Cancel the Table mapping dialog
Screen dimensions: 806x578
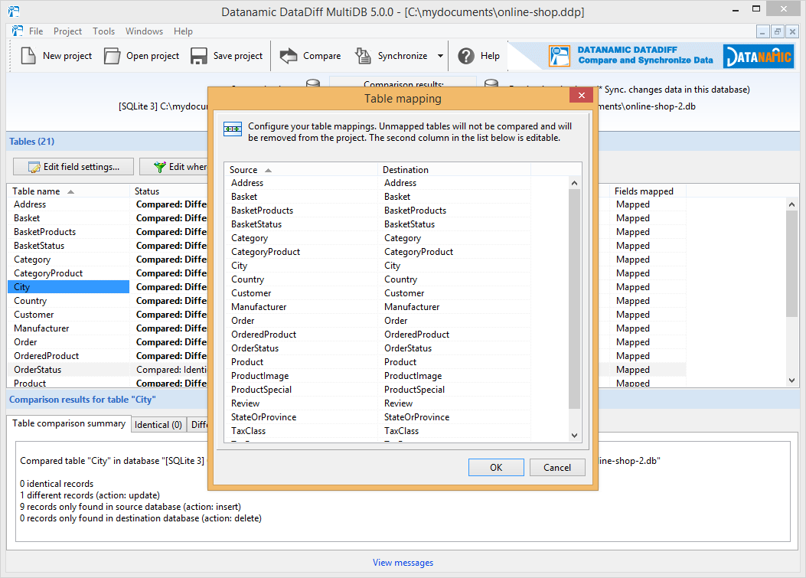557,468
